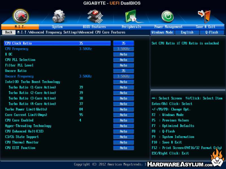226x169 pixels.
Task: Click the F5 Previous Values help line
Action: point(170,120)
